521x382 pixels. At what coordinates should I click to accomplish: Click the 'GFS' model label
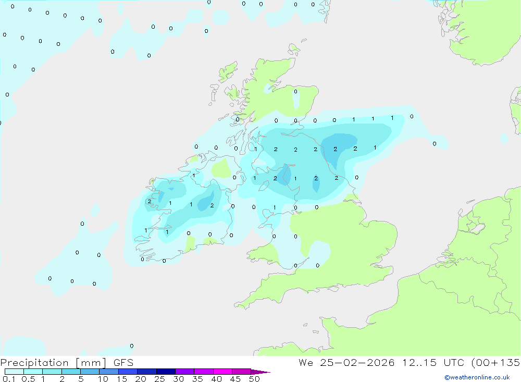[123, 363]
